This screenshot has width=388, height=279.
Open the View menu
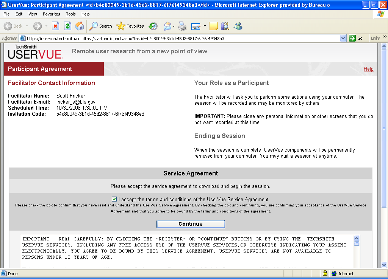pos(33,14)
